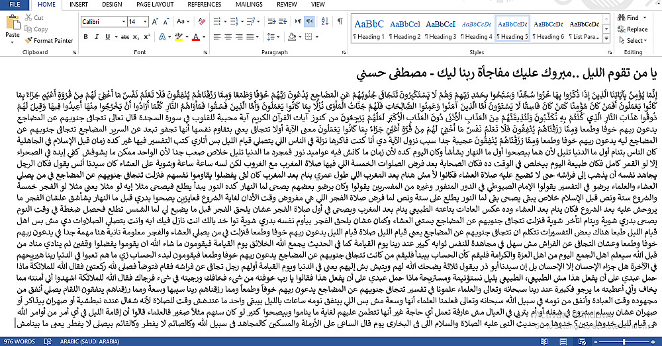Open the FILE tab
Screen dimensions: 662x346
point(15,5)
